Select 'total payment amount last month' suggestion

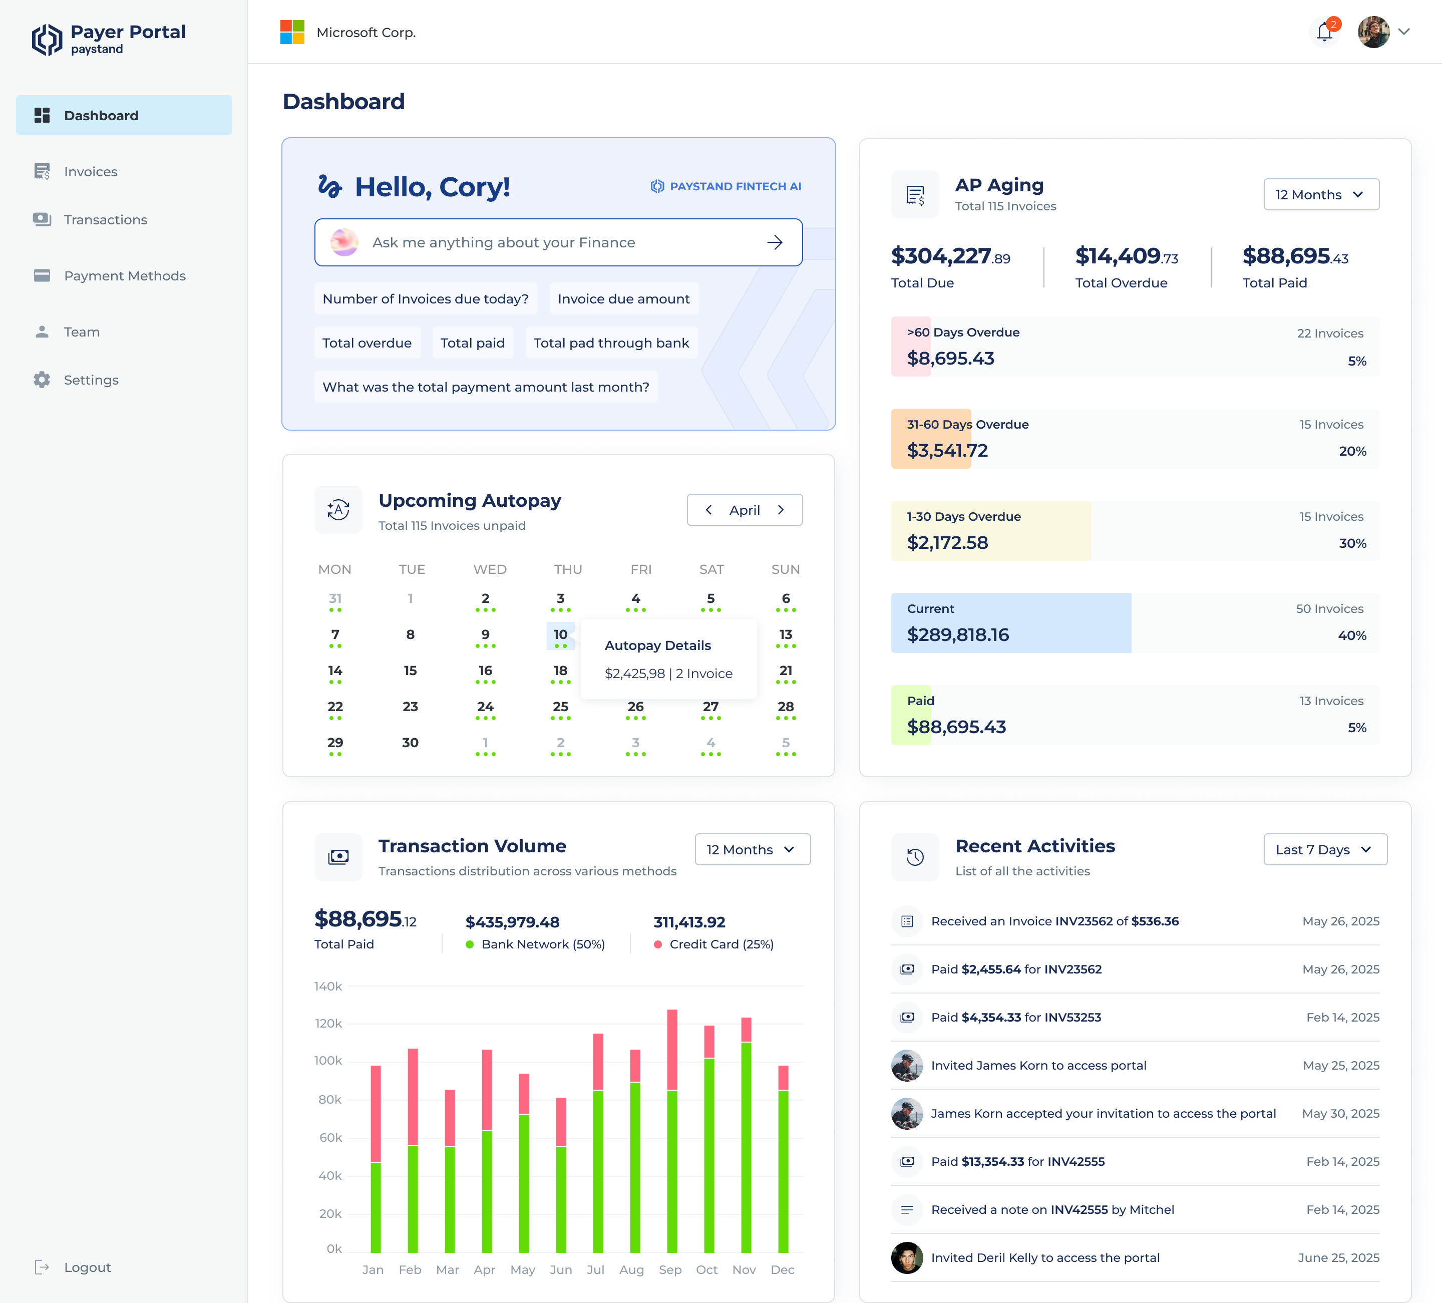tap(486, 387)
